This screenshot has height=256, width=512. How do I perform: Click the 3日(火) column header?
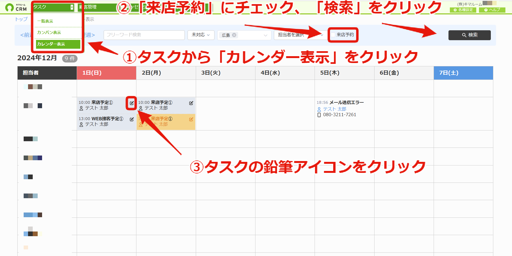[225, 73]
